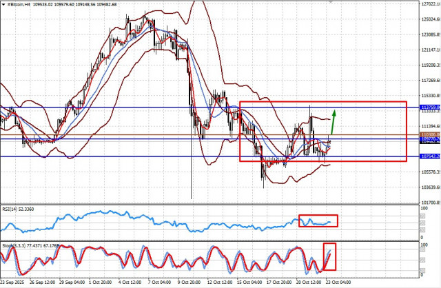Image resolution: width=441 pixels, height=288 pixels.
Task: Click the 15 Oct 04:00 time label
Action: [249, 282]
